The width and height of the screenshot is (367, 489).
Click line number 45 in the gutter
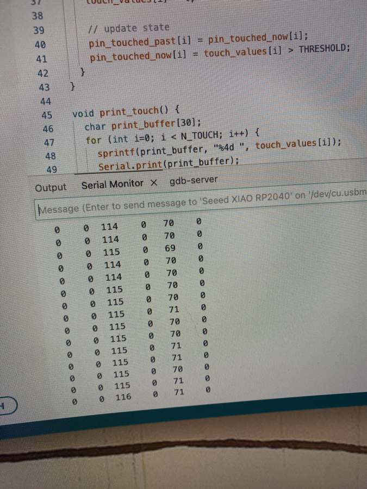tap(47, 115)
